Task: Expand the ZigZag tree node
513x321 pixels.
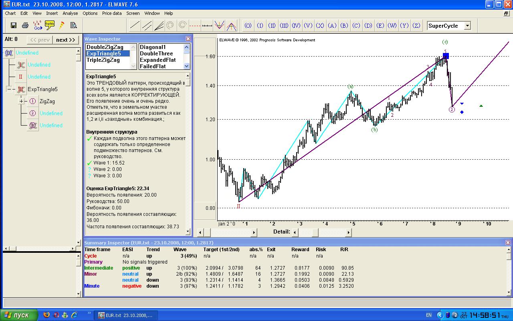Action: (22, 101)
